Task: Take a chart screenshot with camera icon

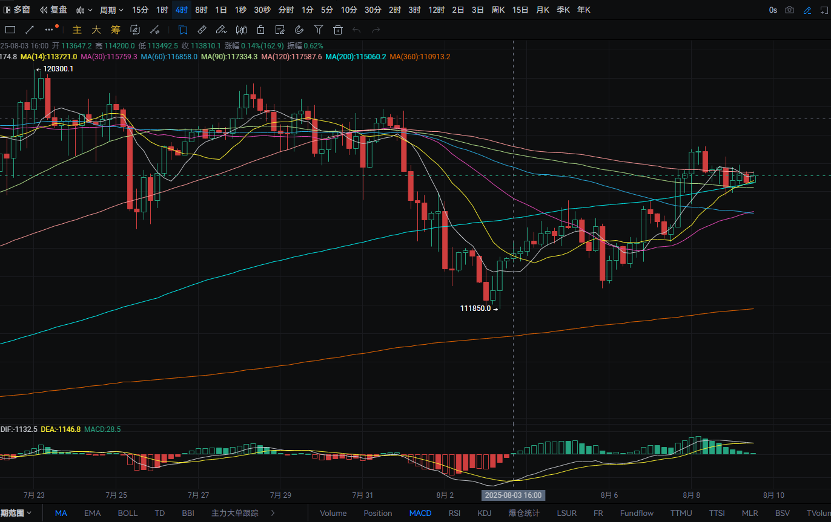Action: (x=789, y=10)
